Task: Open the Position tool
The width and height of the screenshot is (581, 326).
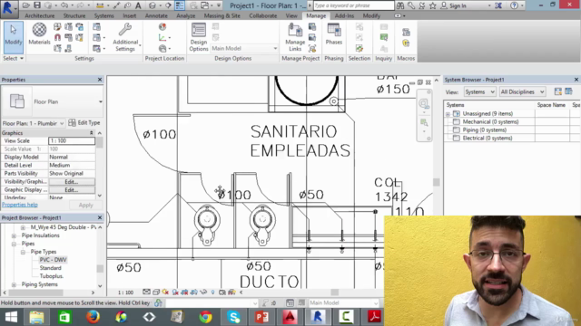Action: 164,48
